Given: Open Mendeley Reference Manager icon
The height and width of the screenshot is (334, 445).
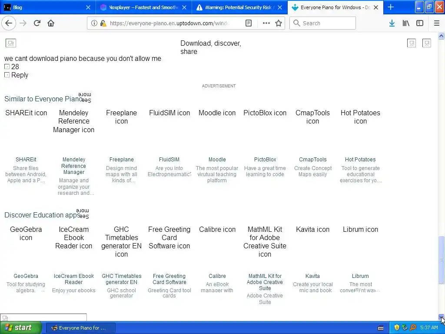Looking at the screenshot, I should tap(73, 121).
